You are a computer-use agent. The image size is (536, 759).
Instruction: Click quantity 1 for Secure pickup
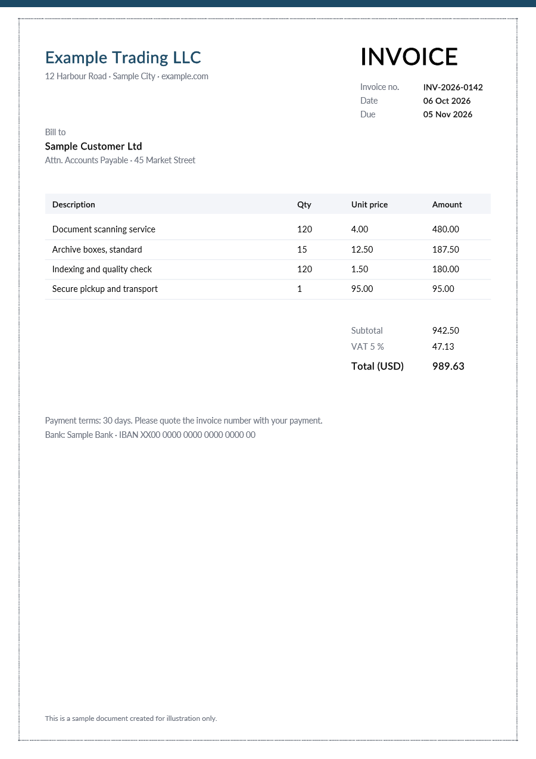[x=300, y=289]
